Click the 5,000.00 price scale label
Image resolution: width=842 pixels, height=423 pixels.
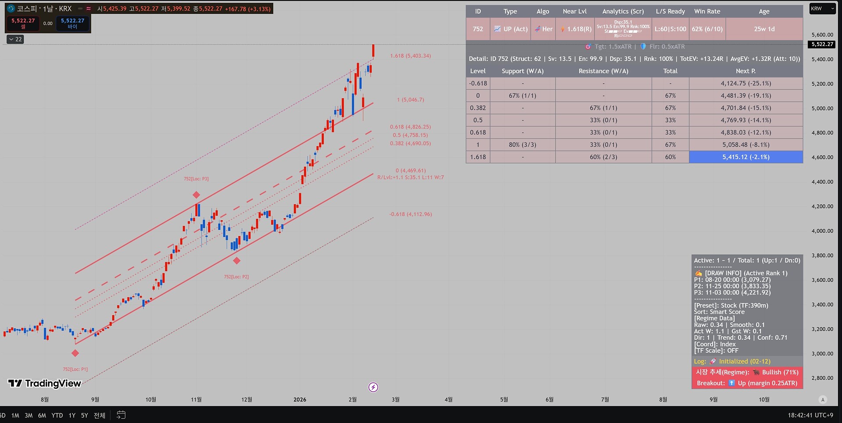[x=822, y=108]
